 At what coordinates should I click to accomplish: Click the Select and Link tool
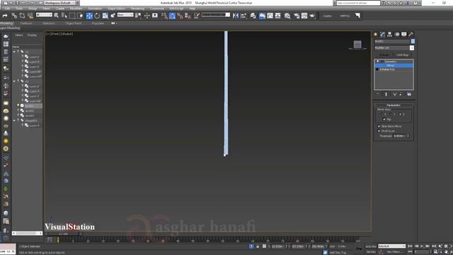[14, 16]
